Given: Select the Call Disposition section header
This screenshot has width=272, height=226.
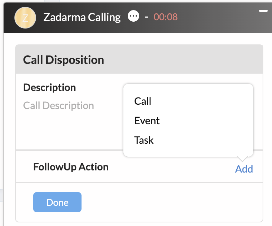Looking at the screenshot, I should coord(63,60).
